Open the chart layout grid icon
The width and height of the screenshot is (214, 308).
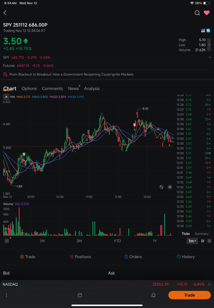tap(209, 241)
